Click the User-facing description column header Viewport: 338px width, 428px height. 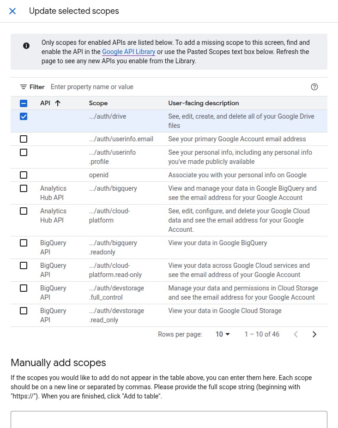click(x=204, y=103)
